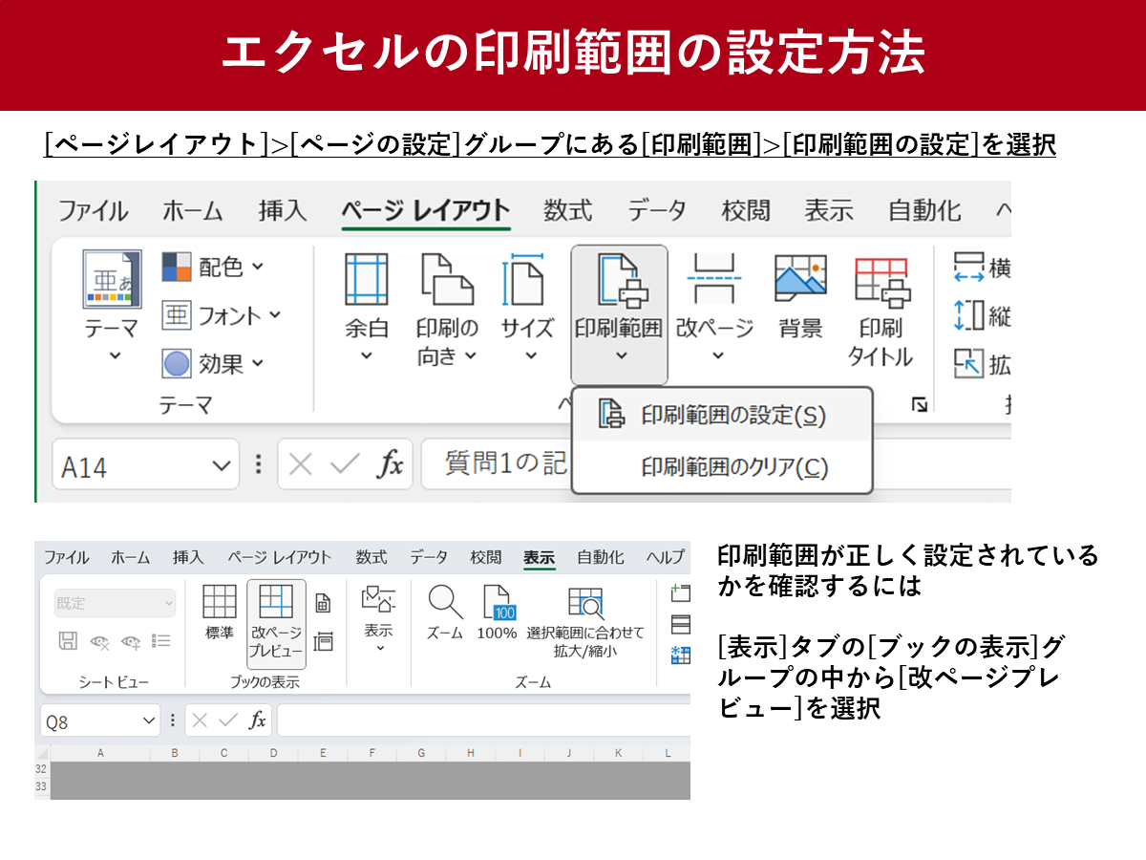Click the name box showing Q8
Viewport: 1146px width, 860px height.
(x=81, y=720)
